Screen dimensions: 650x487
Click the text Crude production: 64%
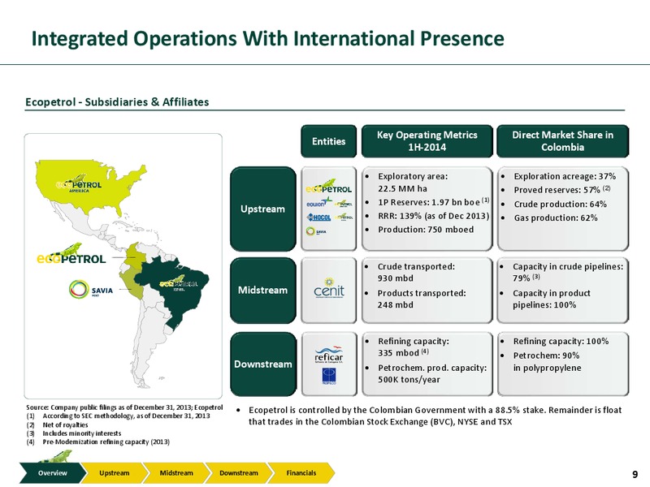click(x=560, y=205)
